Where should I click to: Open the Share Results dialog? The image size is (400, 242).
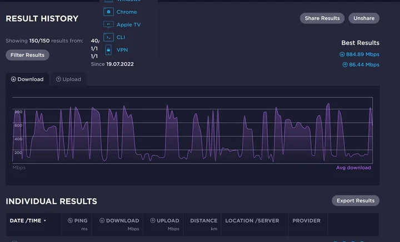tap(322, 18)
